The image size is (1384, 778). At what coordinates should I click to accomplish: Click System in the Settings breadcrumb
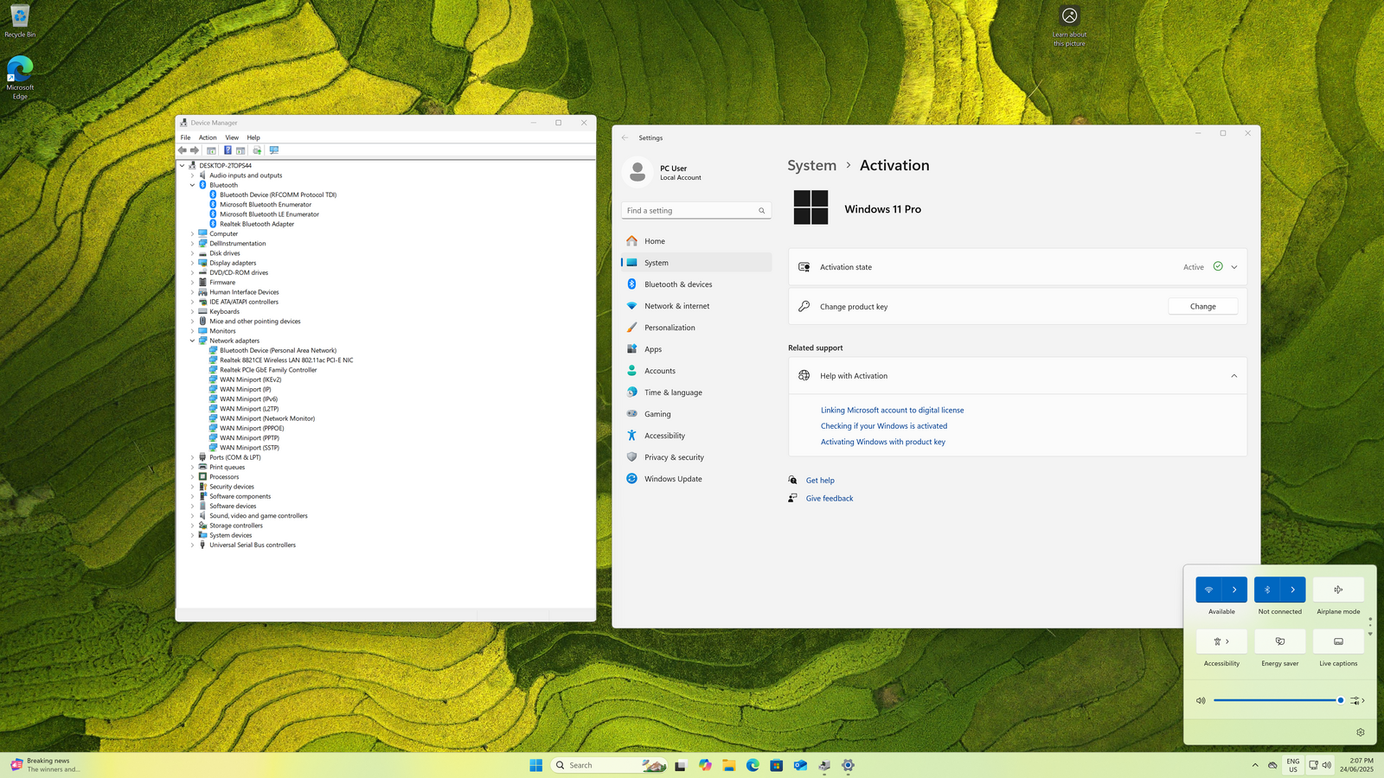811,165
